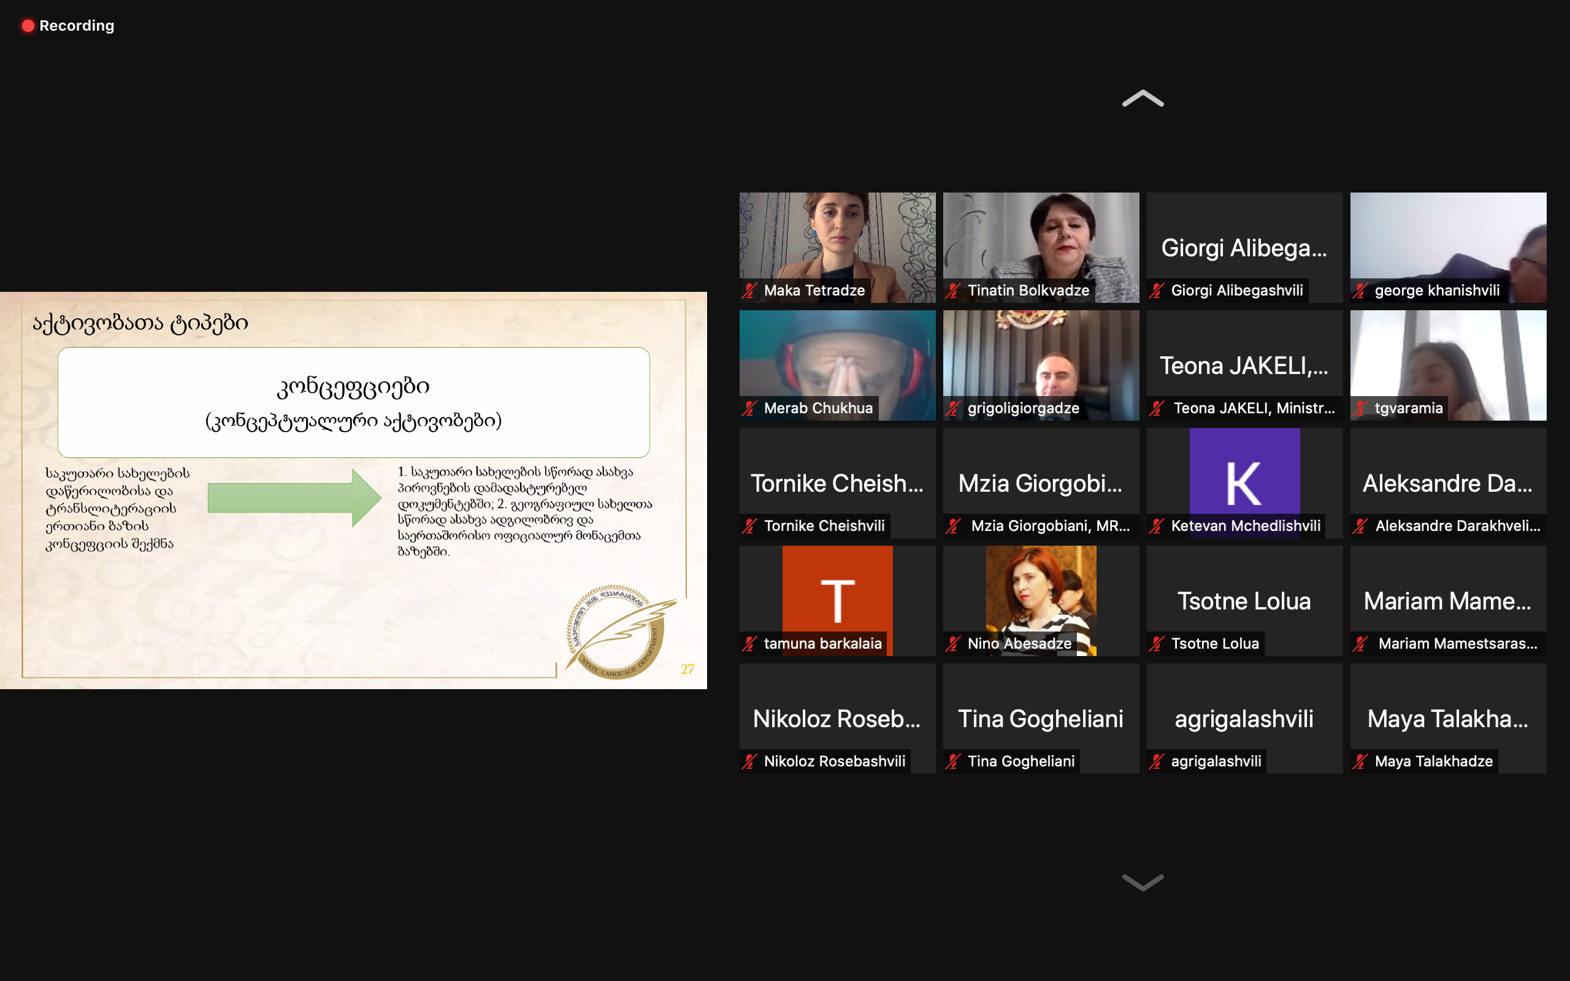
Task: Click Nino Abesadze's muted mic icon
Action: (x=953, y=644)
